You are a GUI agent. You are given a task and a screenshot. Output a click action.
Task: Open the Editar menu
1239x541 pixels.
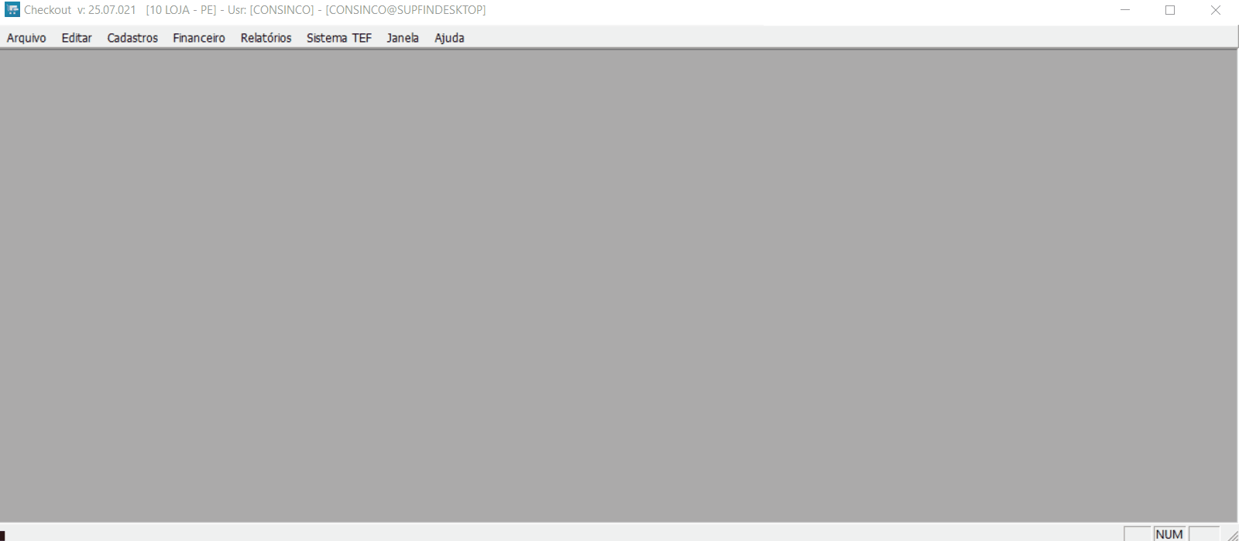pyautogui.click(x=77, y=38)
